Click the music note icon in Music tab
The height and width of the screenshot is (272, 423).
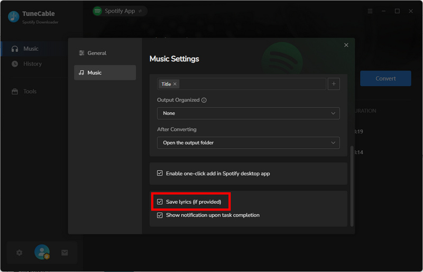(81, 72)
